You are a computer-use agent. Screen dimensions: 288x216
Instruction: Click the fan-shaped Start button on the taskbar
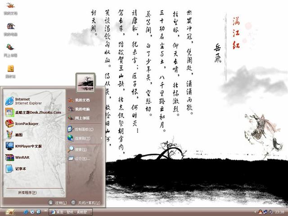[x=10, y=212]
